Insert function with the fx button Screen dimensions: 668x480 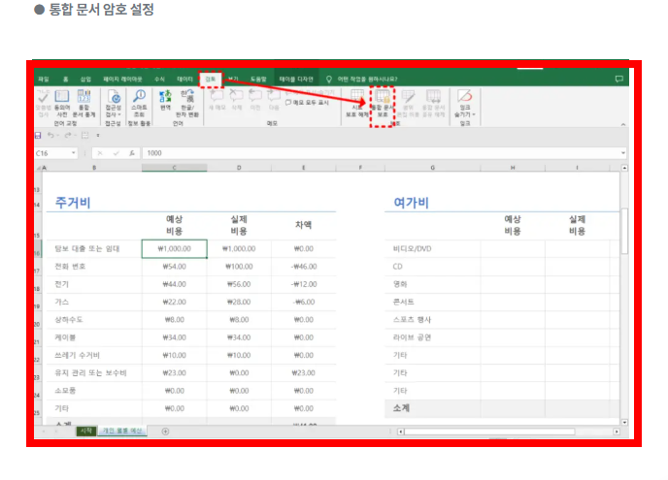(132, 153)
